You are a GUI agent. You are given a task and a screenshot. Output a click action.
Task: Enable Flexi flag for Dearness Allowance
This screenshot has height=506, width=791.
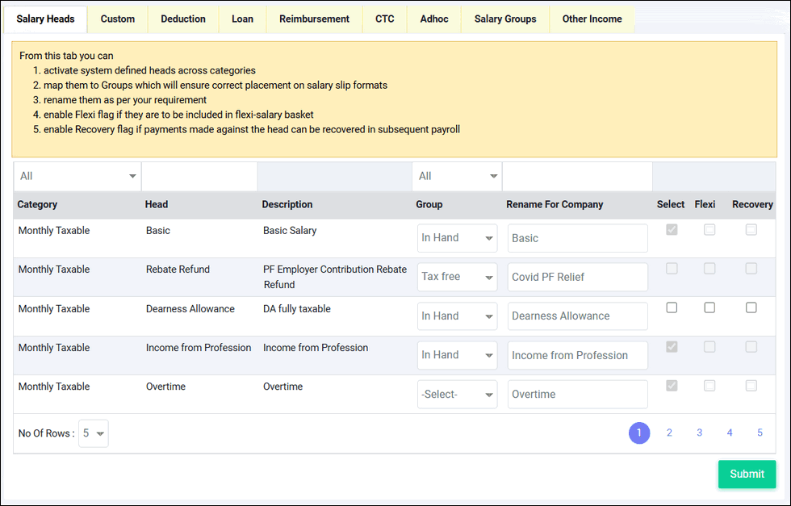709,307
